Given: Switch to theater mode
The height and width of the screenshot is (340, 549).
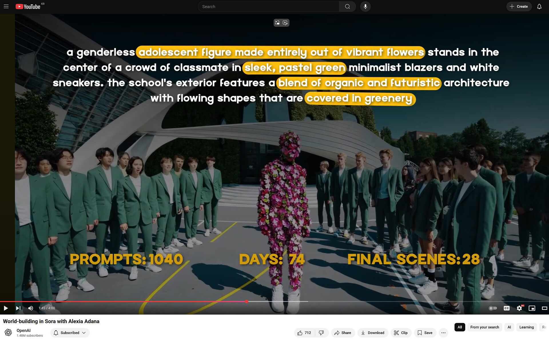Looking at the screenshot, I should click(544, 308).
